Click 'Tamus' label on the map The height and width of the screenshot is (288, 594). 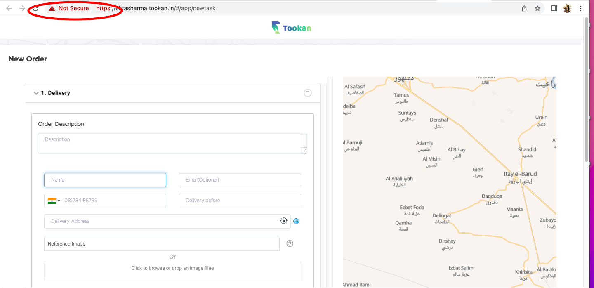tap(401, 95)
